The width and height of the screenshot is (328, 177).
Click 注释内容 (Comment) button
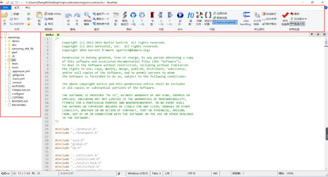tap(220, 13)
